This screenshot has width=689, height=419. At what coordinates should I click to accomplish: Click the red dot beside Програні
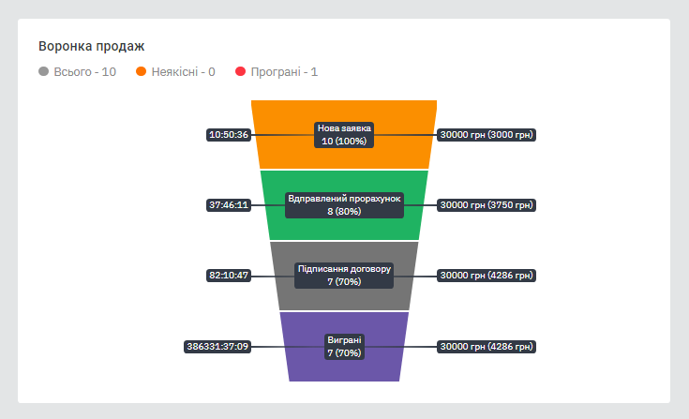point(240,71)
